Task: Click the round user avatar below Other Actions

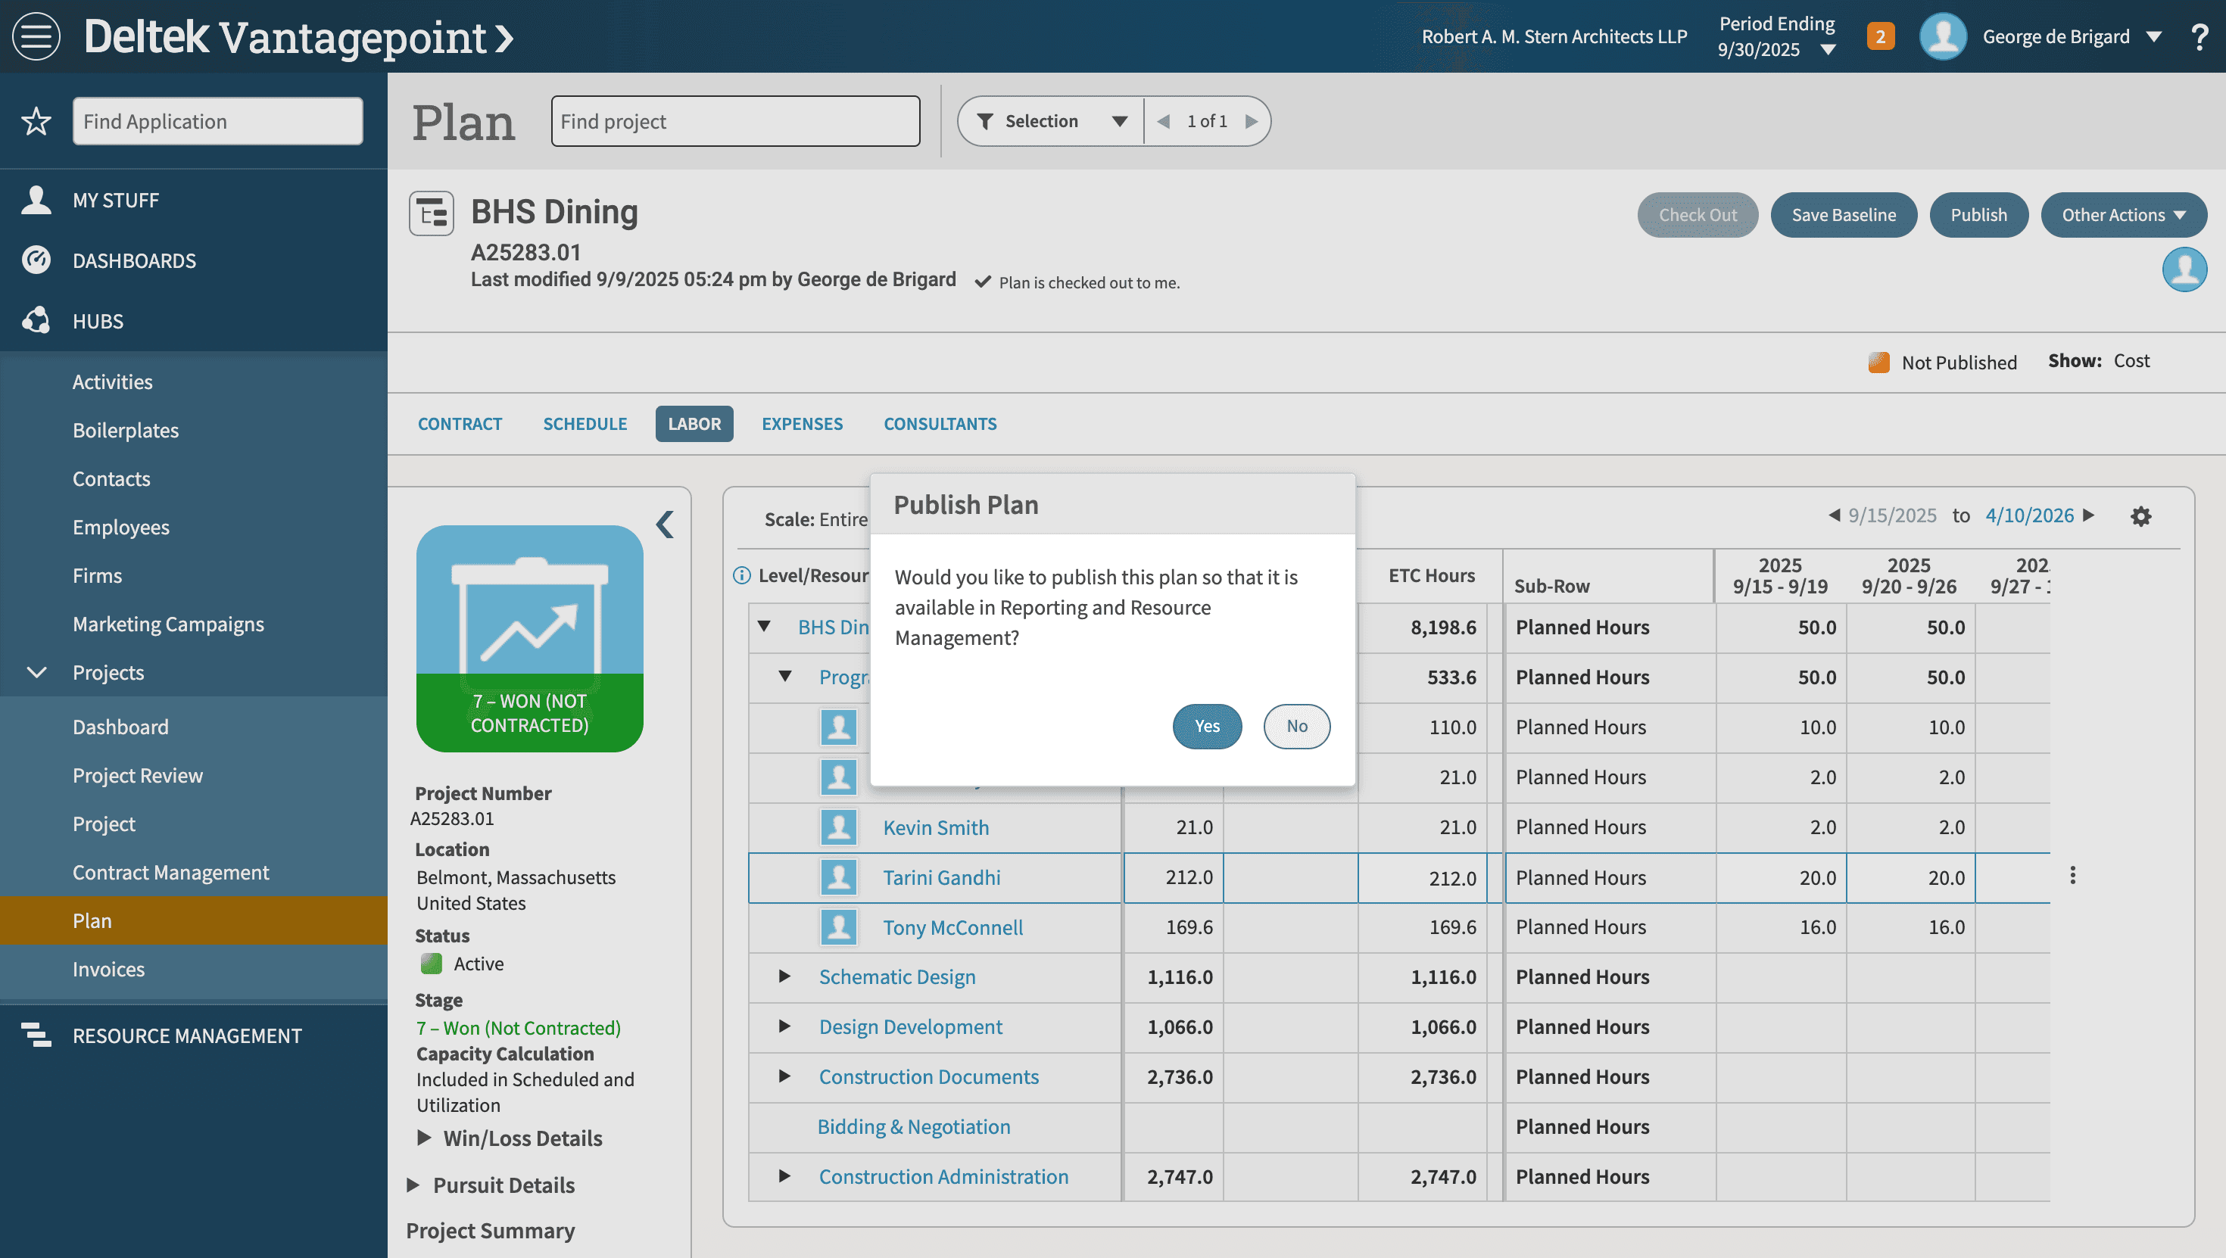Action: pos(2184,269)
